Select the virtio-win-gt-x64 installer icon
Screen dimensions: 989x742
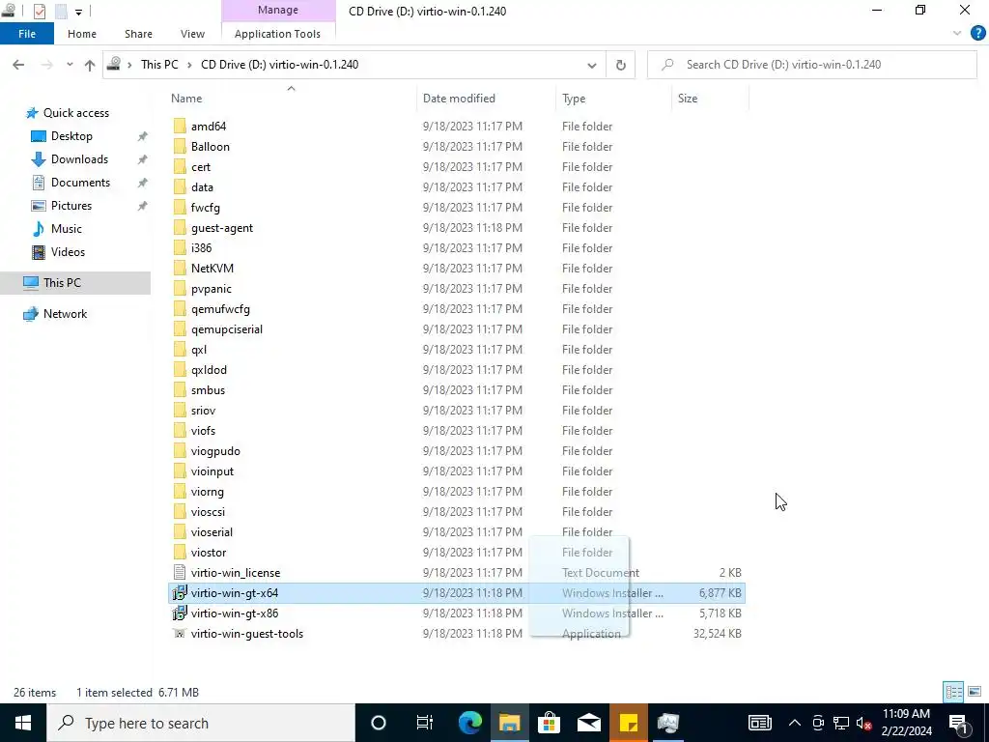coord(180,593)
